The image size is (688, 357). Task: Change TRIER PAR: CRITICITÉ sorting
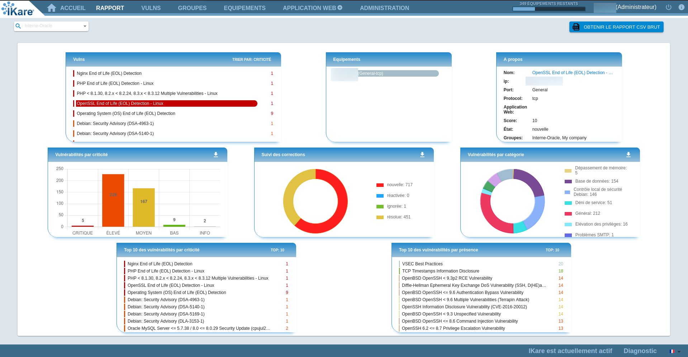point(252,59)
